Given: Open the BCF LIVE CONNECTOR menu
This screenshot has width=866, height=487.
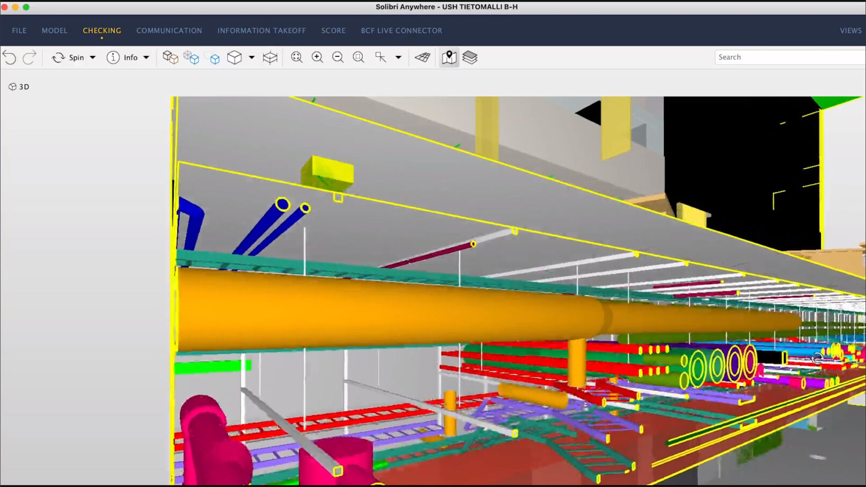Looking at the screenshot, I should click(x=401, y=31).
